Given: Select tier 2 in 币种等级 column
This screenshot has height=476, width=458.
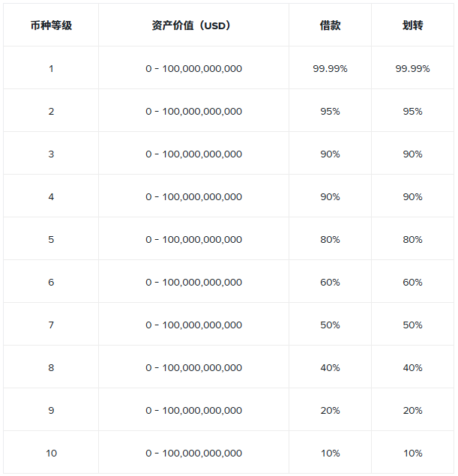Looking at the screenshot, I should click(51, 111).
